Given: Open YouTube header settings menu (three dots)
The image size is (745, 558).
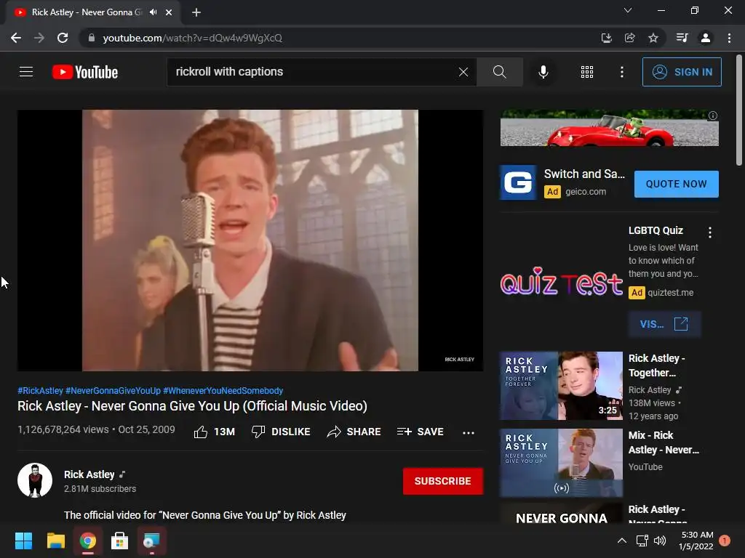Looking at the screenshot, I should pyautogui.click(x=621, y=72).
